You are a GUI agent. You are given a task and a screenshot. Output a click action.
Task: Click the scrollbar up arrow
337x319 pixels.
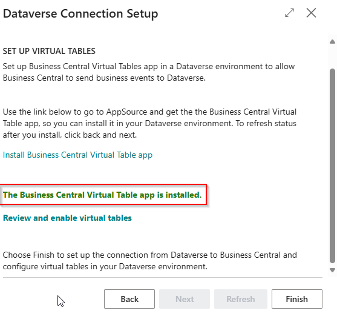[x=333, y=42]
